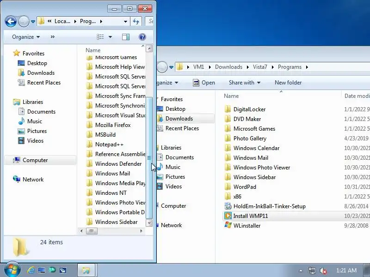Viewport: 370px width, 277px height.
Task: Click the Windows Explorer taskbar button
Action: 86,270
